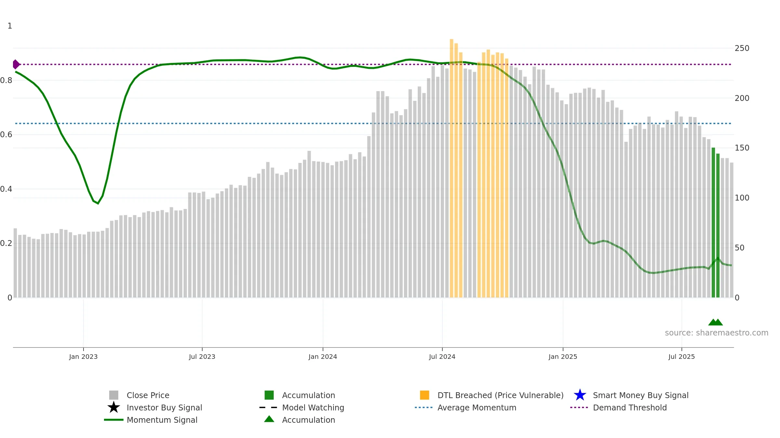Click the green Accumulation triangle legend icon
The height and width of the screenshot is (438, 780).
pos(269,419)
